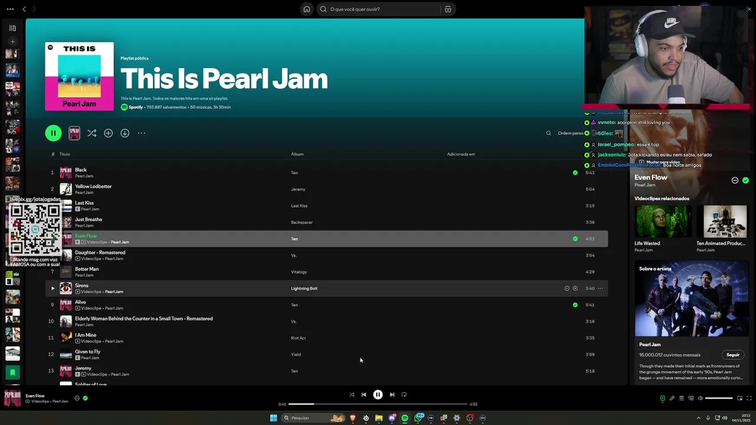Open connect to a device icon
Screen dimensions: 756x425
pos(691,398)
